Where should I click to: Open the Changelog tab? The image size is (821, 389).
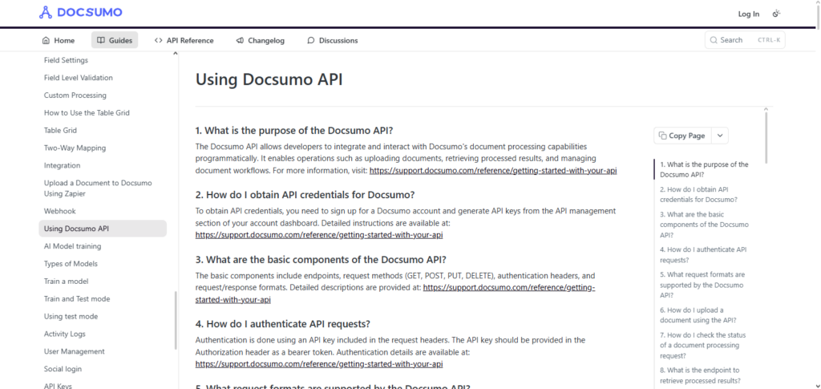(261, 40)
